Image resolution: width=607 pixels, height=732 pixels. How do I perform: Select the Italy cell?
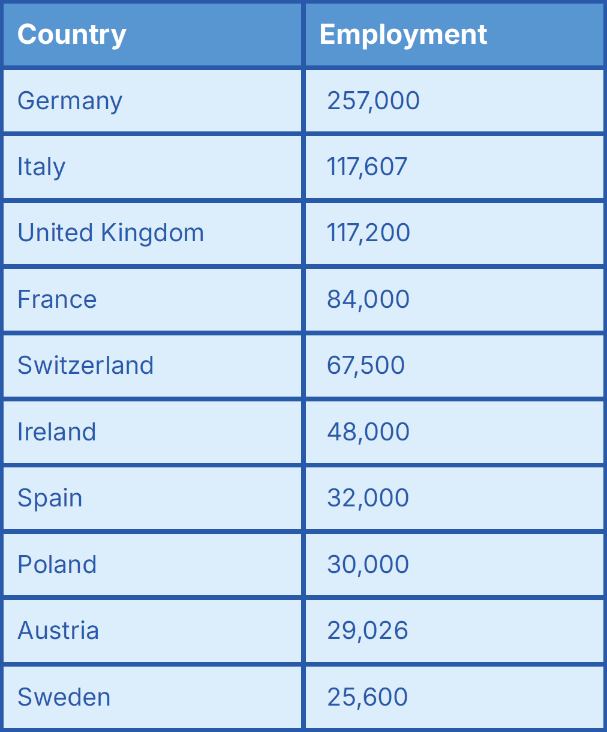pyautogui.click(x=41, y=167)
